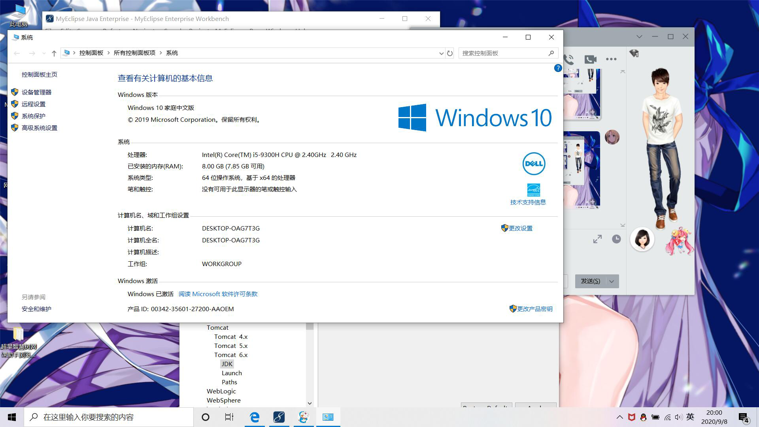759x427 pixels.
Task: Click the expand arrows icon in chat
Action: [x=597, y=239]
